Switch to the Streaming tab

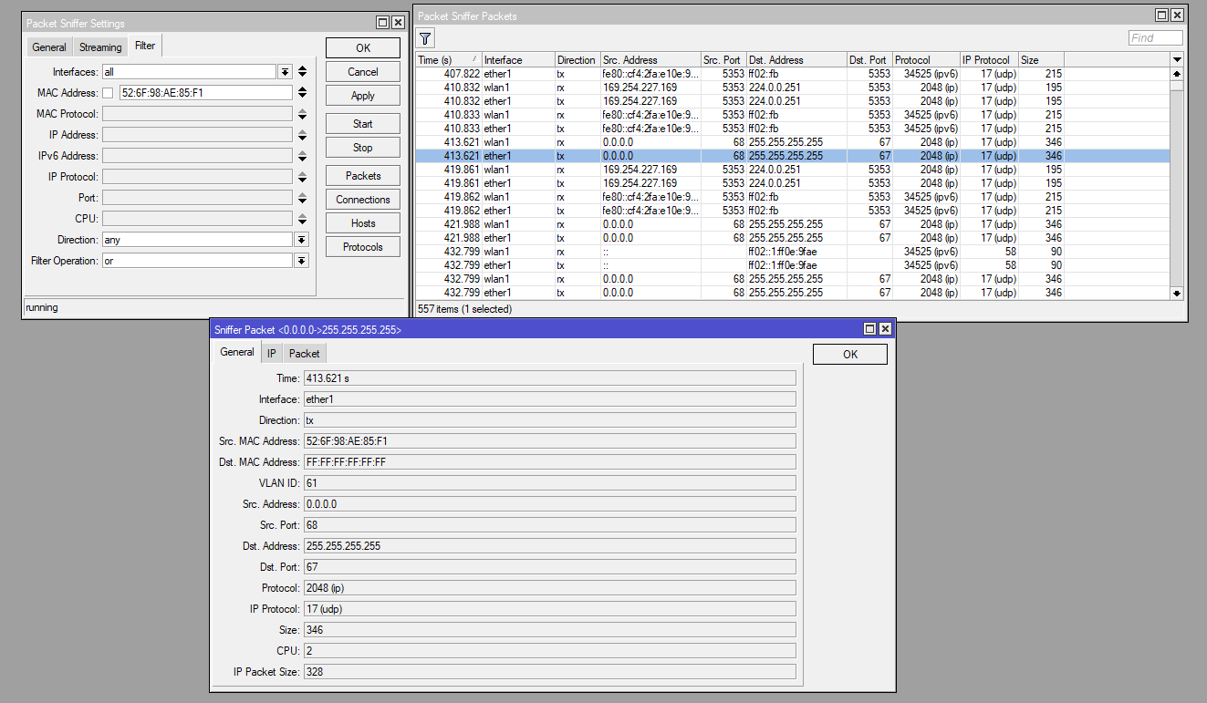coord(99,47)
